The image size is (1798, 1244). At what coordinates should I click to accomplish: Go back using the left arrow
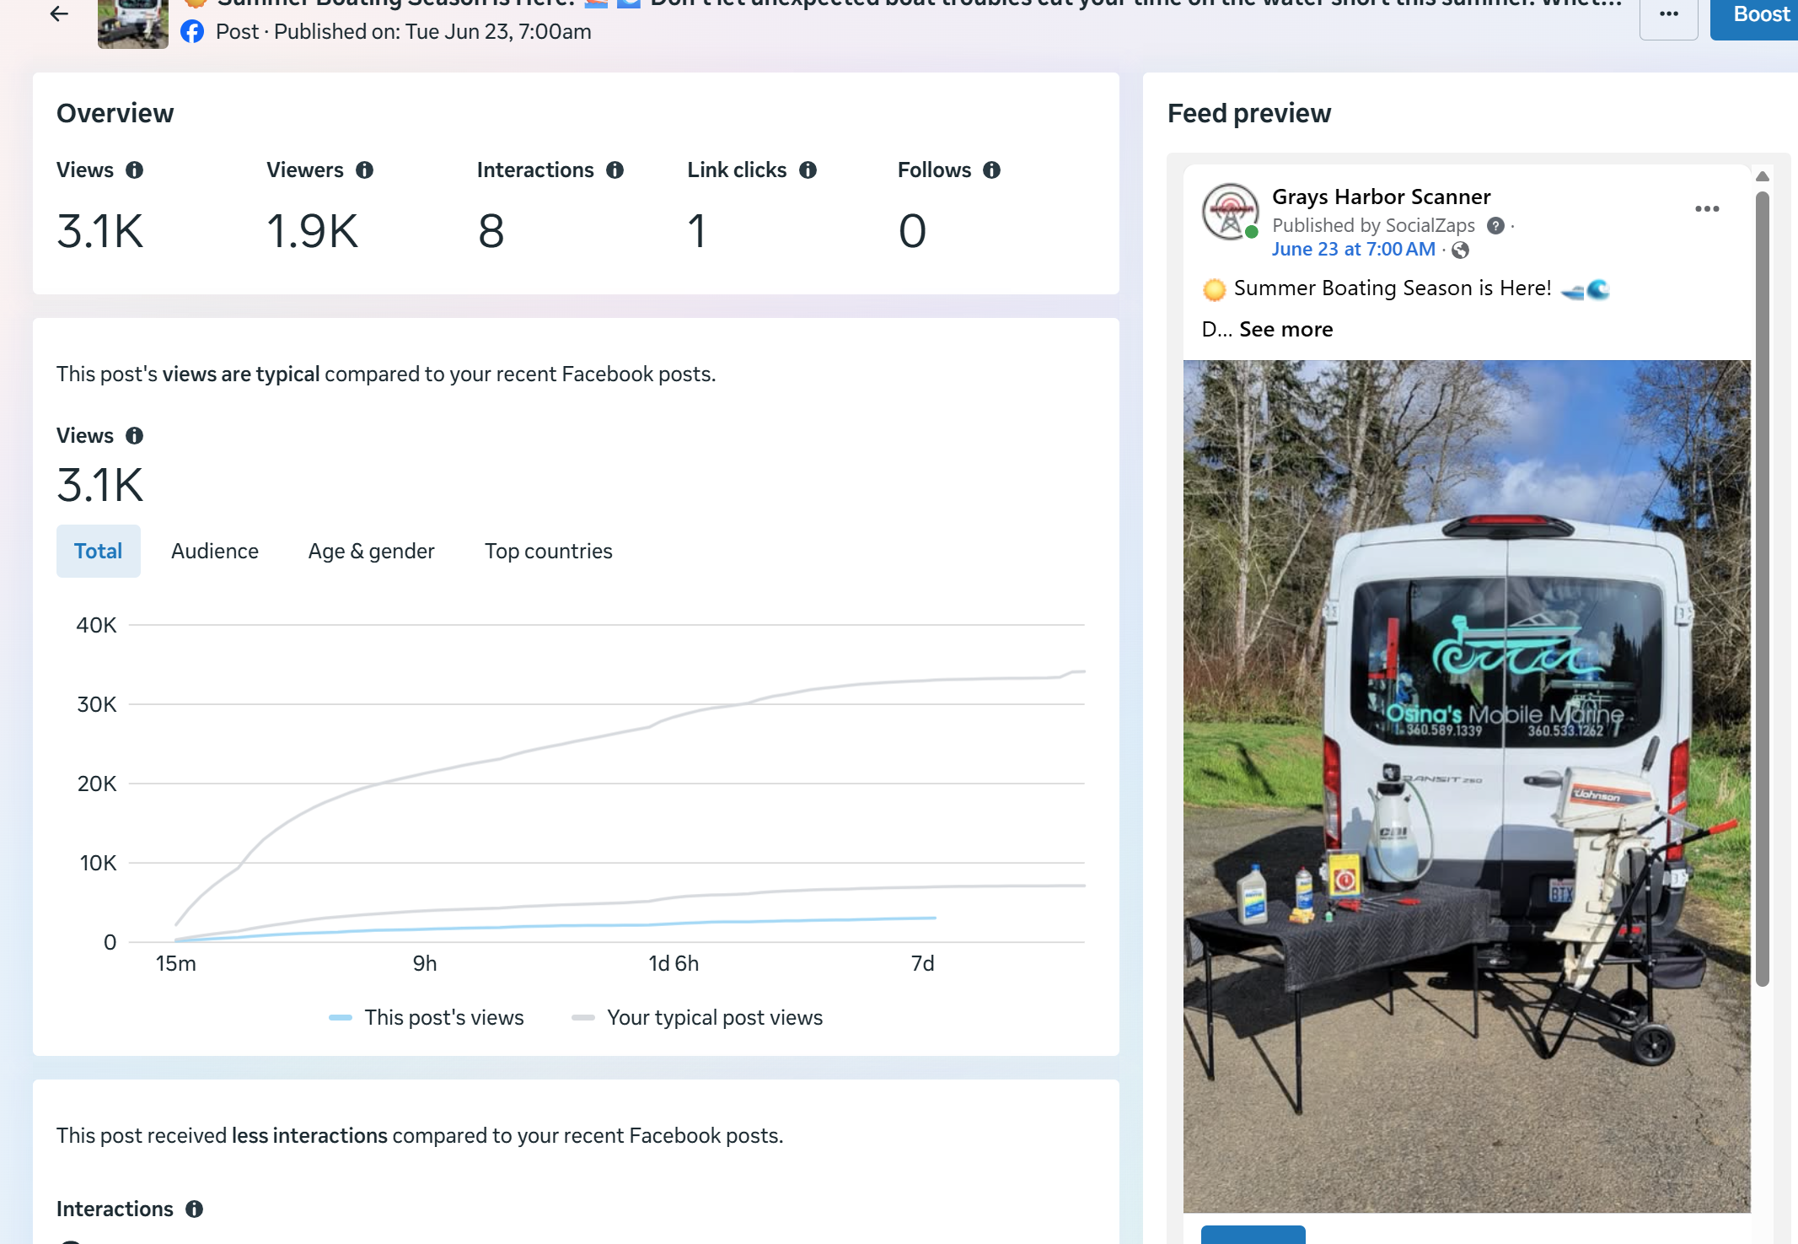(59, 13)
